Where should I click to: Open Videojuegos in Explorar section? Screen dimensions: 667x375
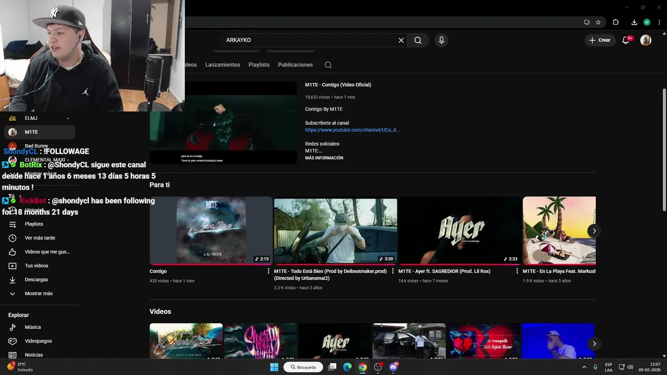[x=40, y=341]
